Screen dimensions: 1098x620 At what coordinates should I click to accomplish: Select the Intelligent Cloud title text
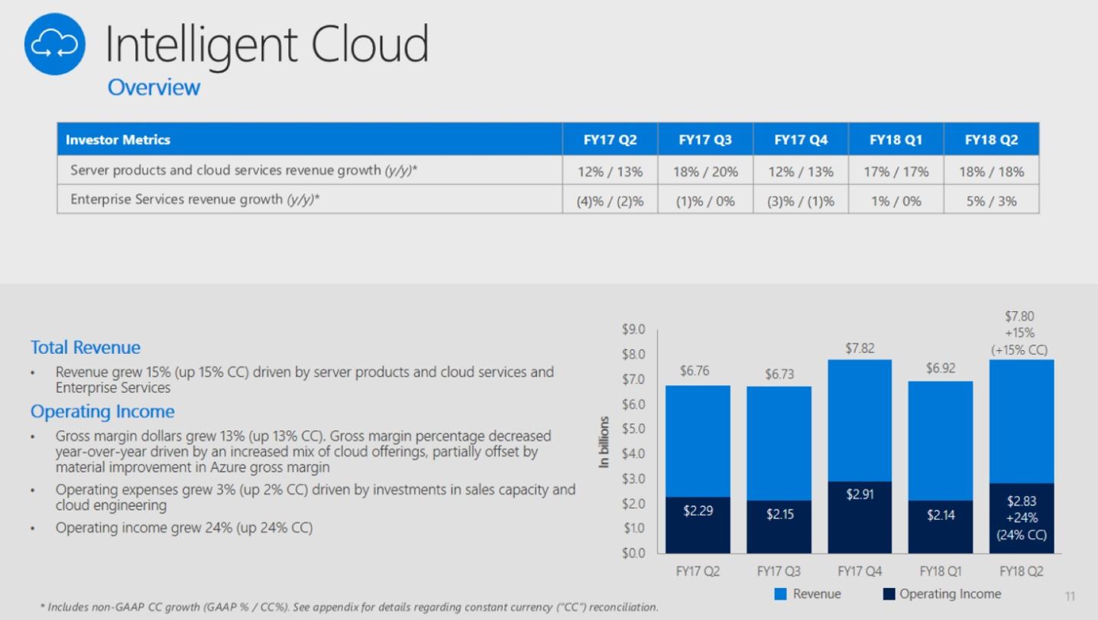point(266,44)
